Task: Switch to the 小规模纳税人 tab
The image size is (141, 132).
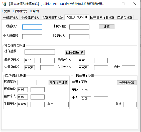Action: coord(30,17)
